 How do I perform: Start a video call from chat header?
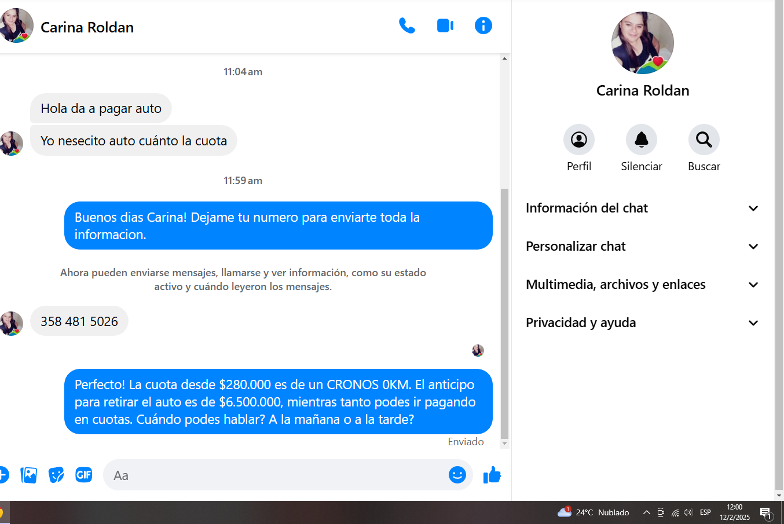(x=445, y=26)
